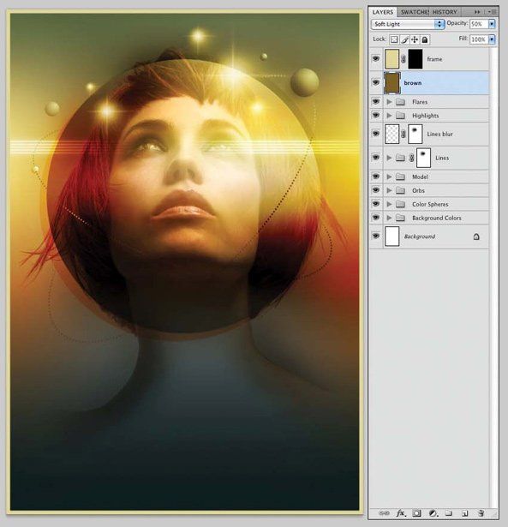Select the frame layer name
Screen dimensions: 508x527
pos(434,59)
